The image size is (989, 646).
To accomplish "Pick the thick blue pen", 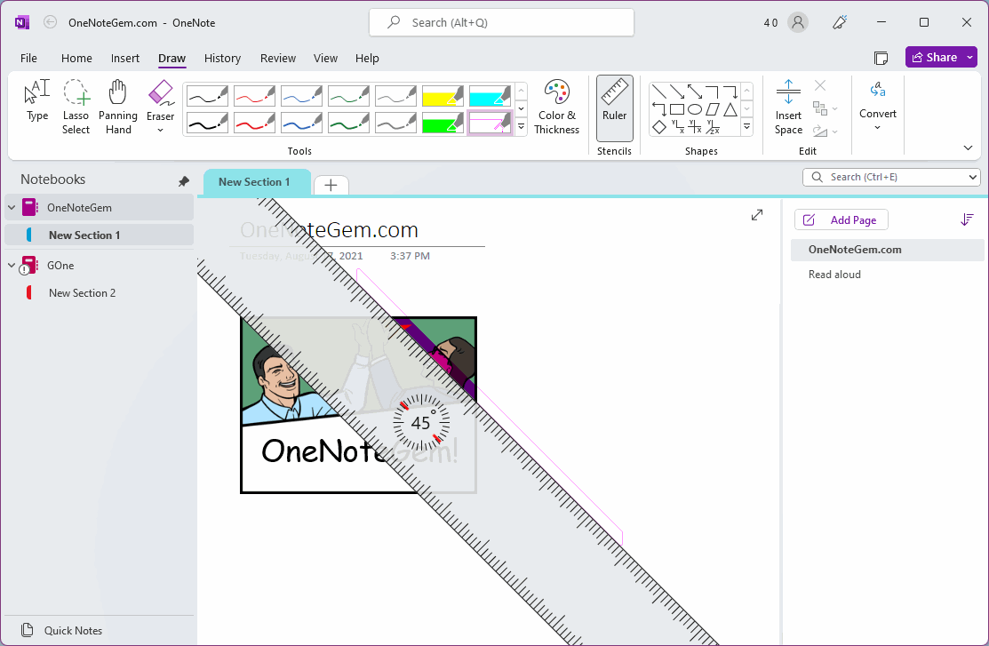I will pos(301,123).
